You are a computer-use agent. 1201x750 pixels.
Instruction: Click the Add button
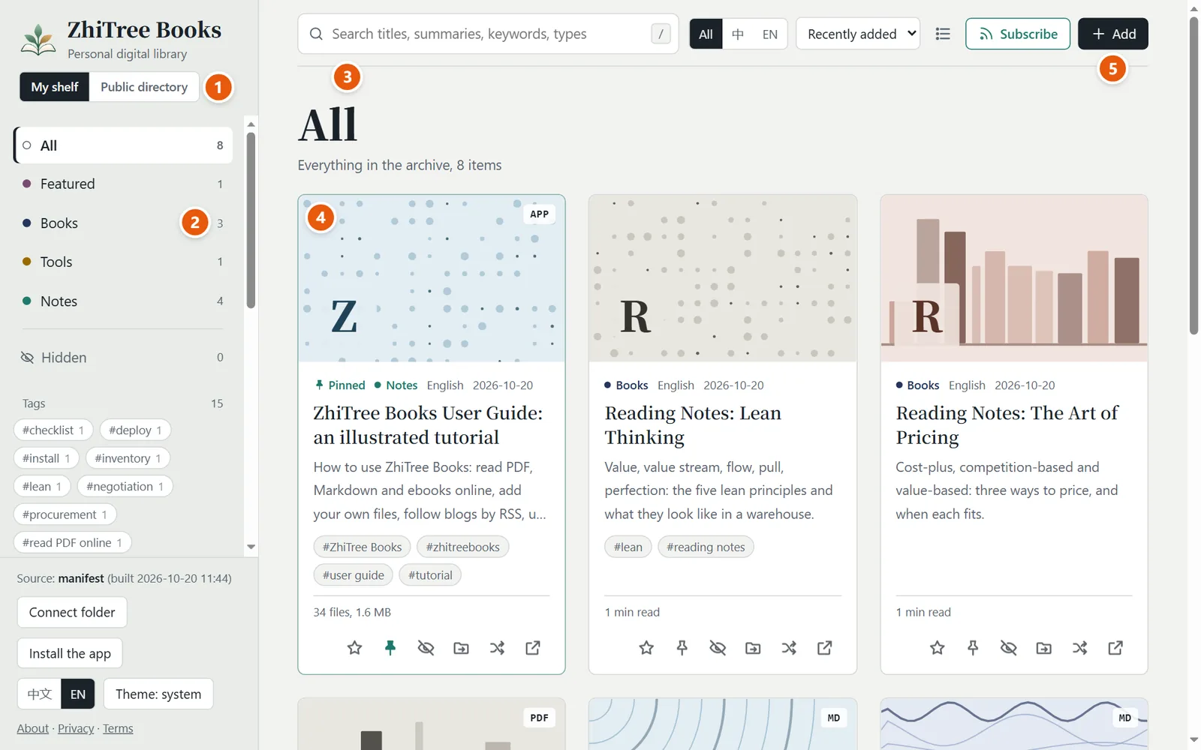[1113, 34]
